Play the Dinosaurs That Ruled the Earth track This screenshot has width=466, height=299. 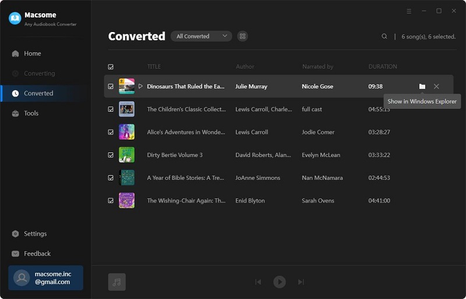140,86
